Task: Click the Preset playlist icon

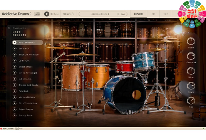Action: [9, 28]
